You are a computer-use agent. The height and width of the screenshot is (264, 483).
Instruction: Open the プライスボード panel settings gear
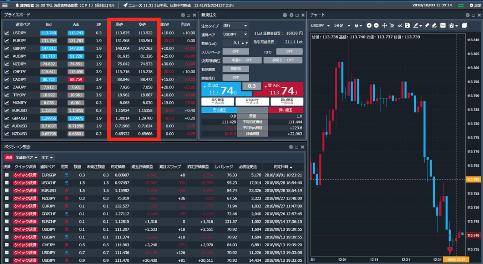pyautogui.click(x=183, y=15)
